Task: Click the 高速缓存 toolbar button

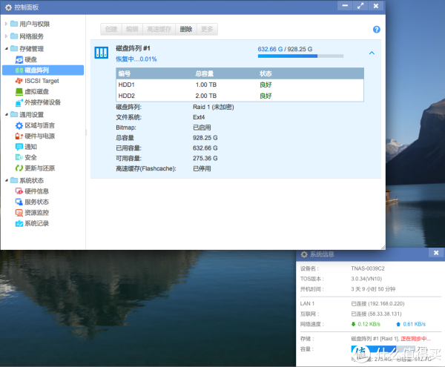Action: [159, 29]
